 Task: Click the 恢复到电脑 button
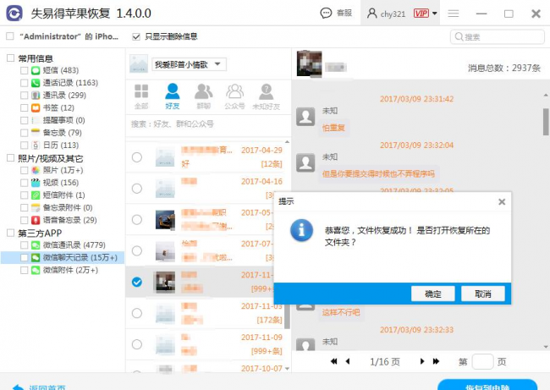[487, 385]
